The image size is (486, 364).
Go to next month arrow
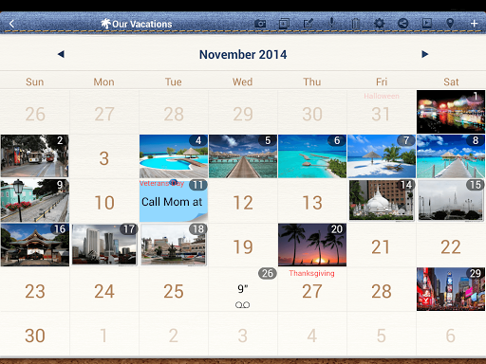point(425,54)
